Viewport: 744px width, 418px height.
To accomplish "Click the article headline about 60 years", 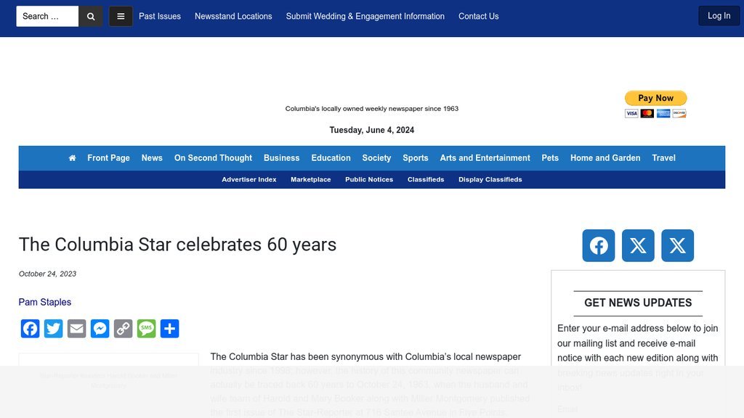I will pos(177,245).
